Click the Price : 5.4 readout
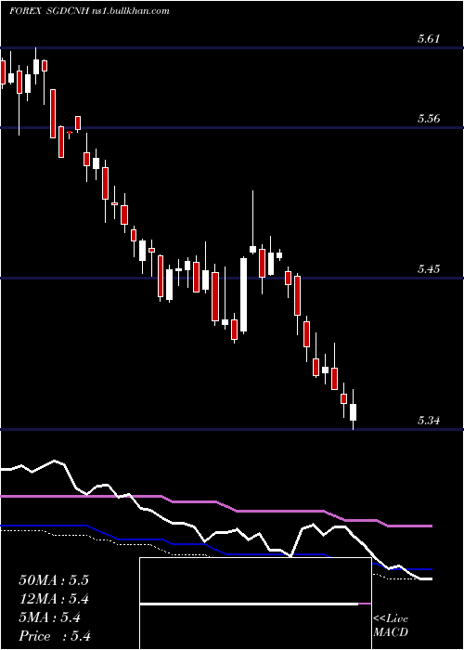The height and width of the screenshot is (650, 464). click(x=55, y=636)
